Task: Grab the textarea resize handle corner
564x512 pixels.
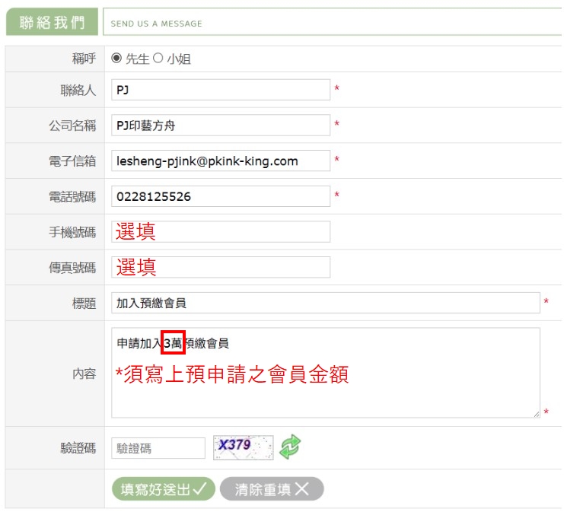Action: (x=536, y=413)
